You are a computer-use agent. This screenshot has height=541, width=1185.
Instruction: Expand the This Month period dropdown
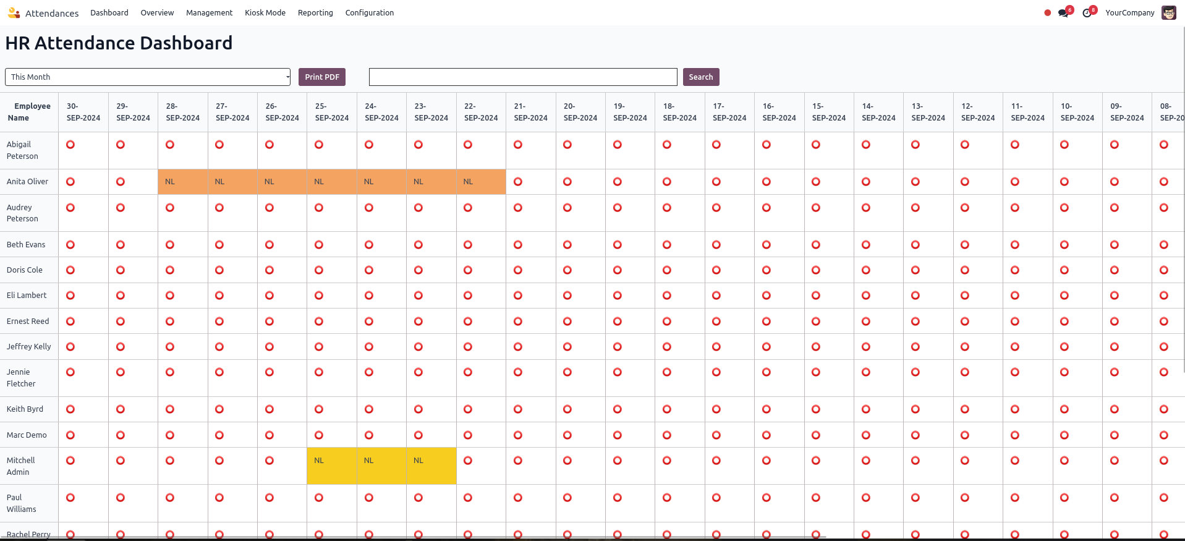pyautogui.click(x=148, y=77)
